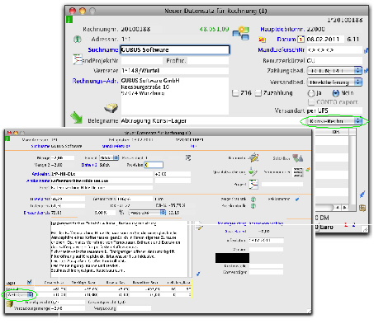Click the green arrow icon beside Belegname
374x324 pixels.
[x=77, y=117]
